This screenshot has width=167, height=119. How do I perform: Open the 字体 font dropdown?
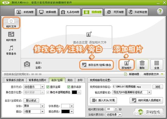tap(43, 106)
